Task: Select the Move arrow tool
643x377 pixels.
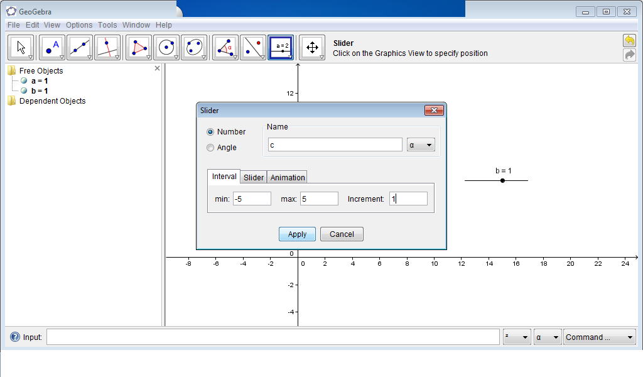Action: click(21, 48)
